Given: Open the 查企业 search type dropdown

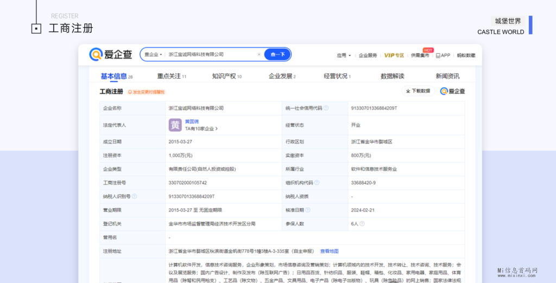Looking at the screenshot, I should 154,55.
